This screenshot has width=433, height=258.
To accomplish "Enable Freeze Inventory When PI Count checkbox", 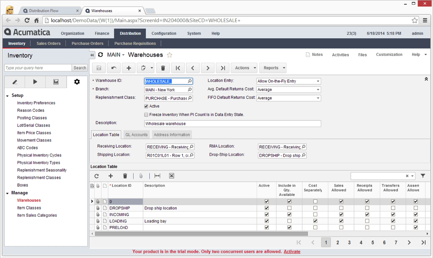I will coord(146,115).
